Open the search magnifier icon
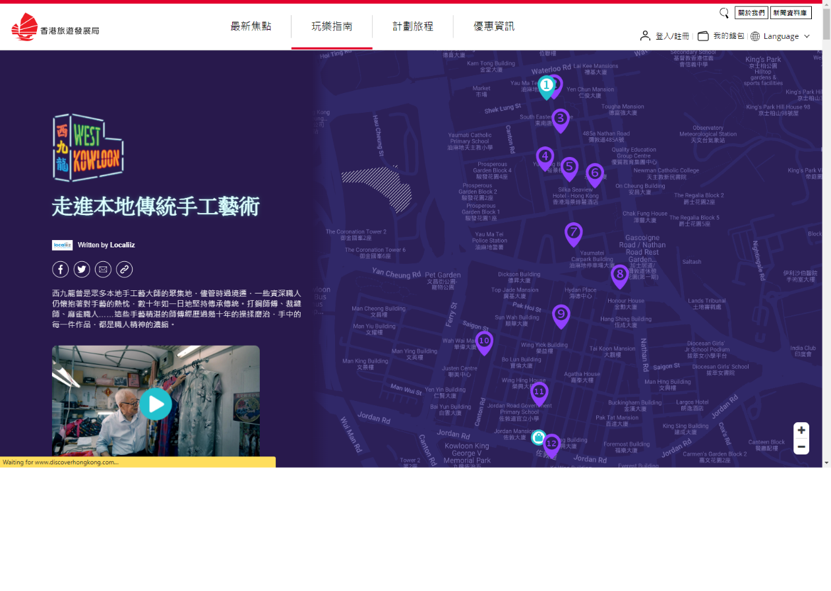The image size is (831, 591). (x=723, y=13)
